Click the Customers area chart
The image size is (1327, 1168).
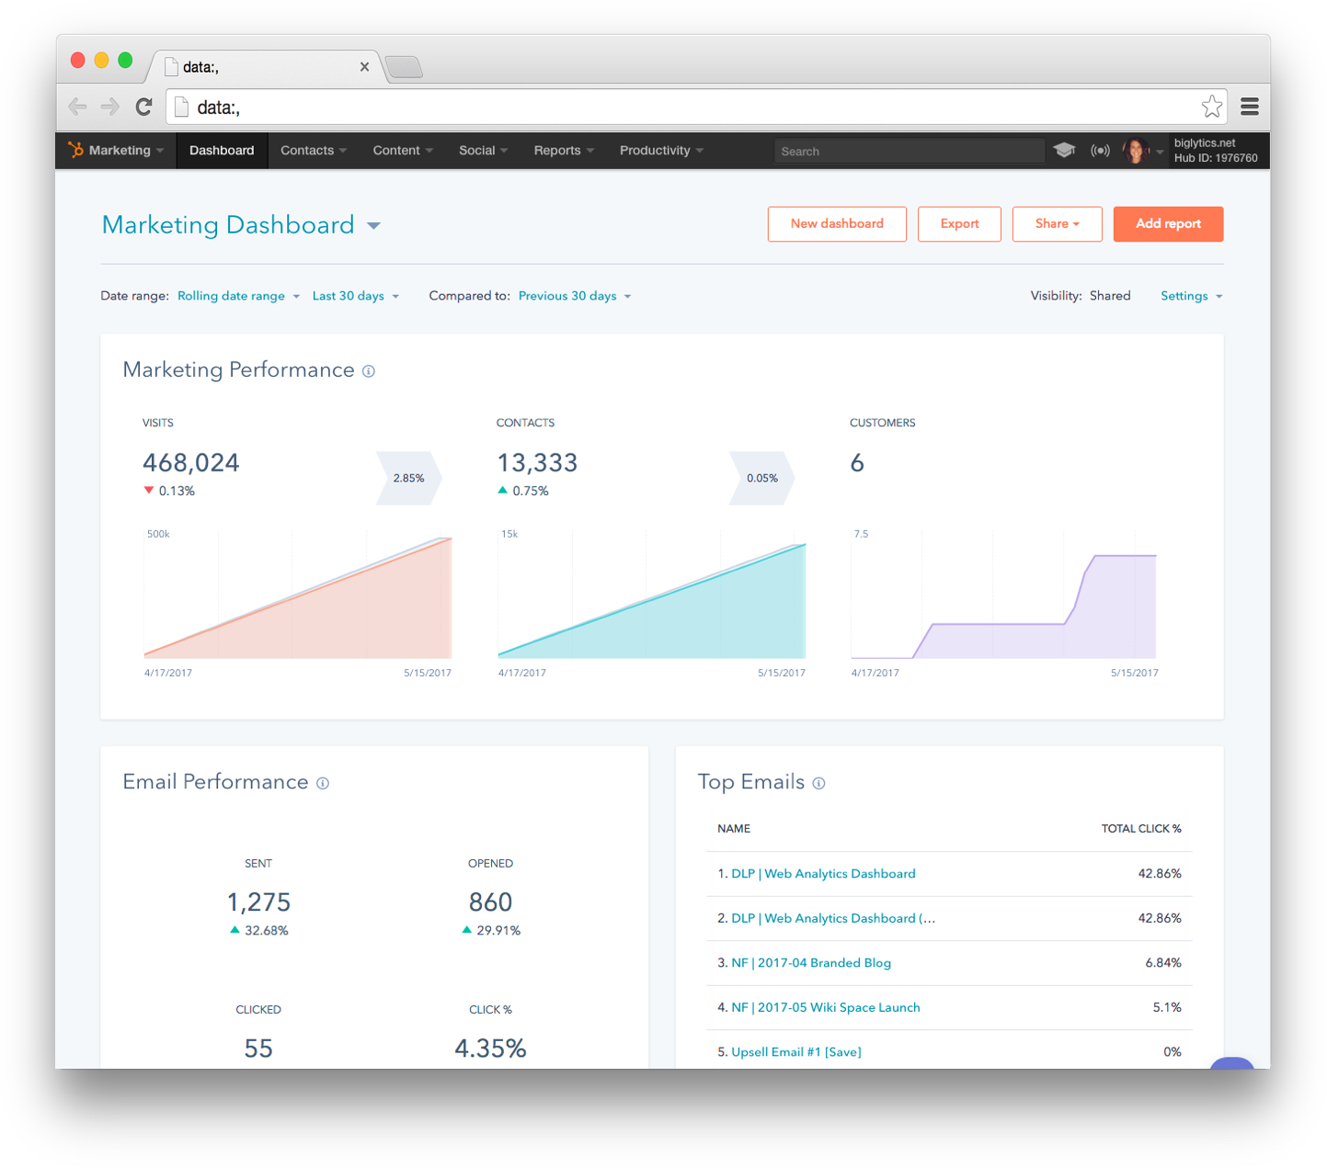coord(1004,594)
